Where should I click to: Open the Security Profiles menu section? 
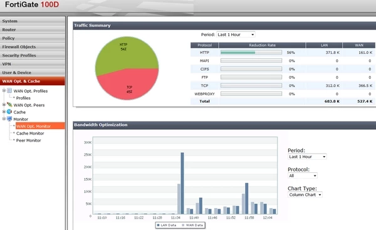pos(33,55)
